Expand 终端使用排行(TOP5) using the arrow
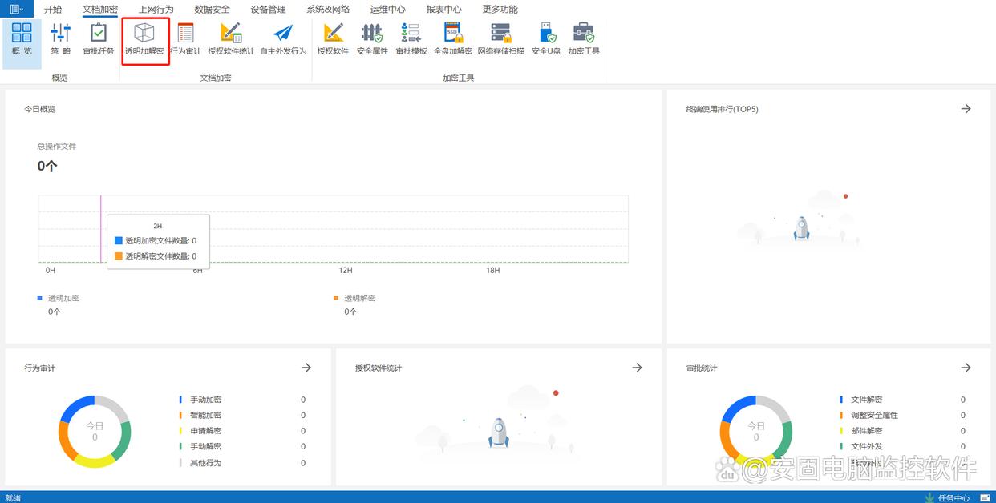Viewport: 996px width, 503px height. pyautogui.click(x=966, y=109)
